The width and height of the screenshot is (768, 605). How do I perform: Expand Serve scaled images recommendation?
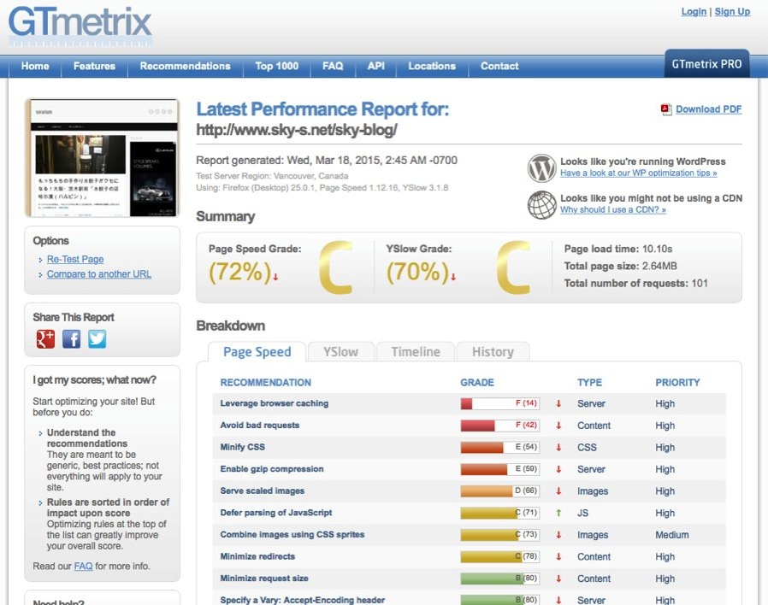pos(262,491)
